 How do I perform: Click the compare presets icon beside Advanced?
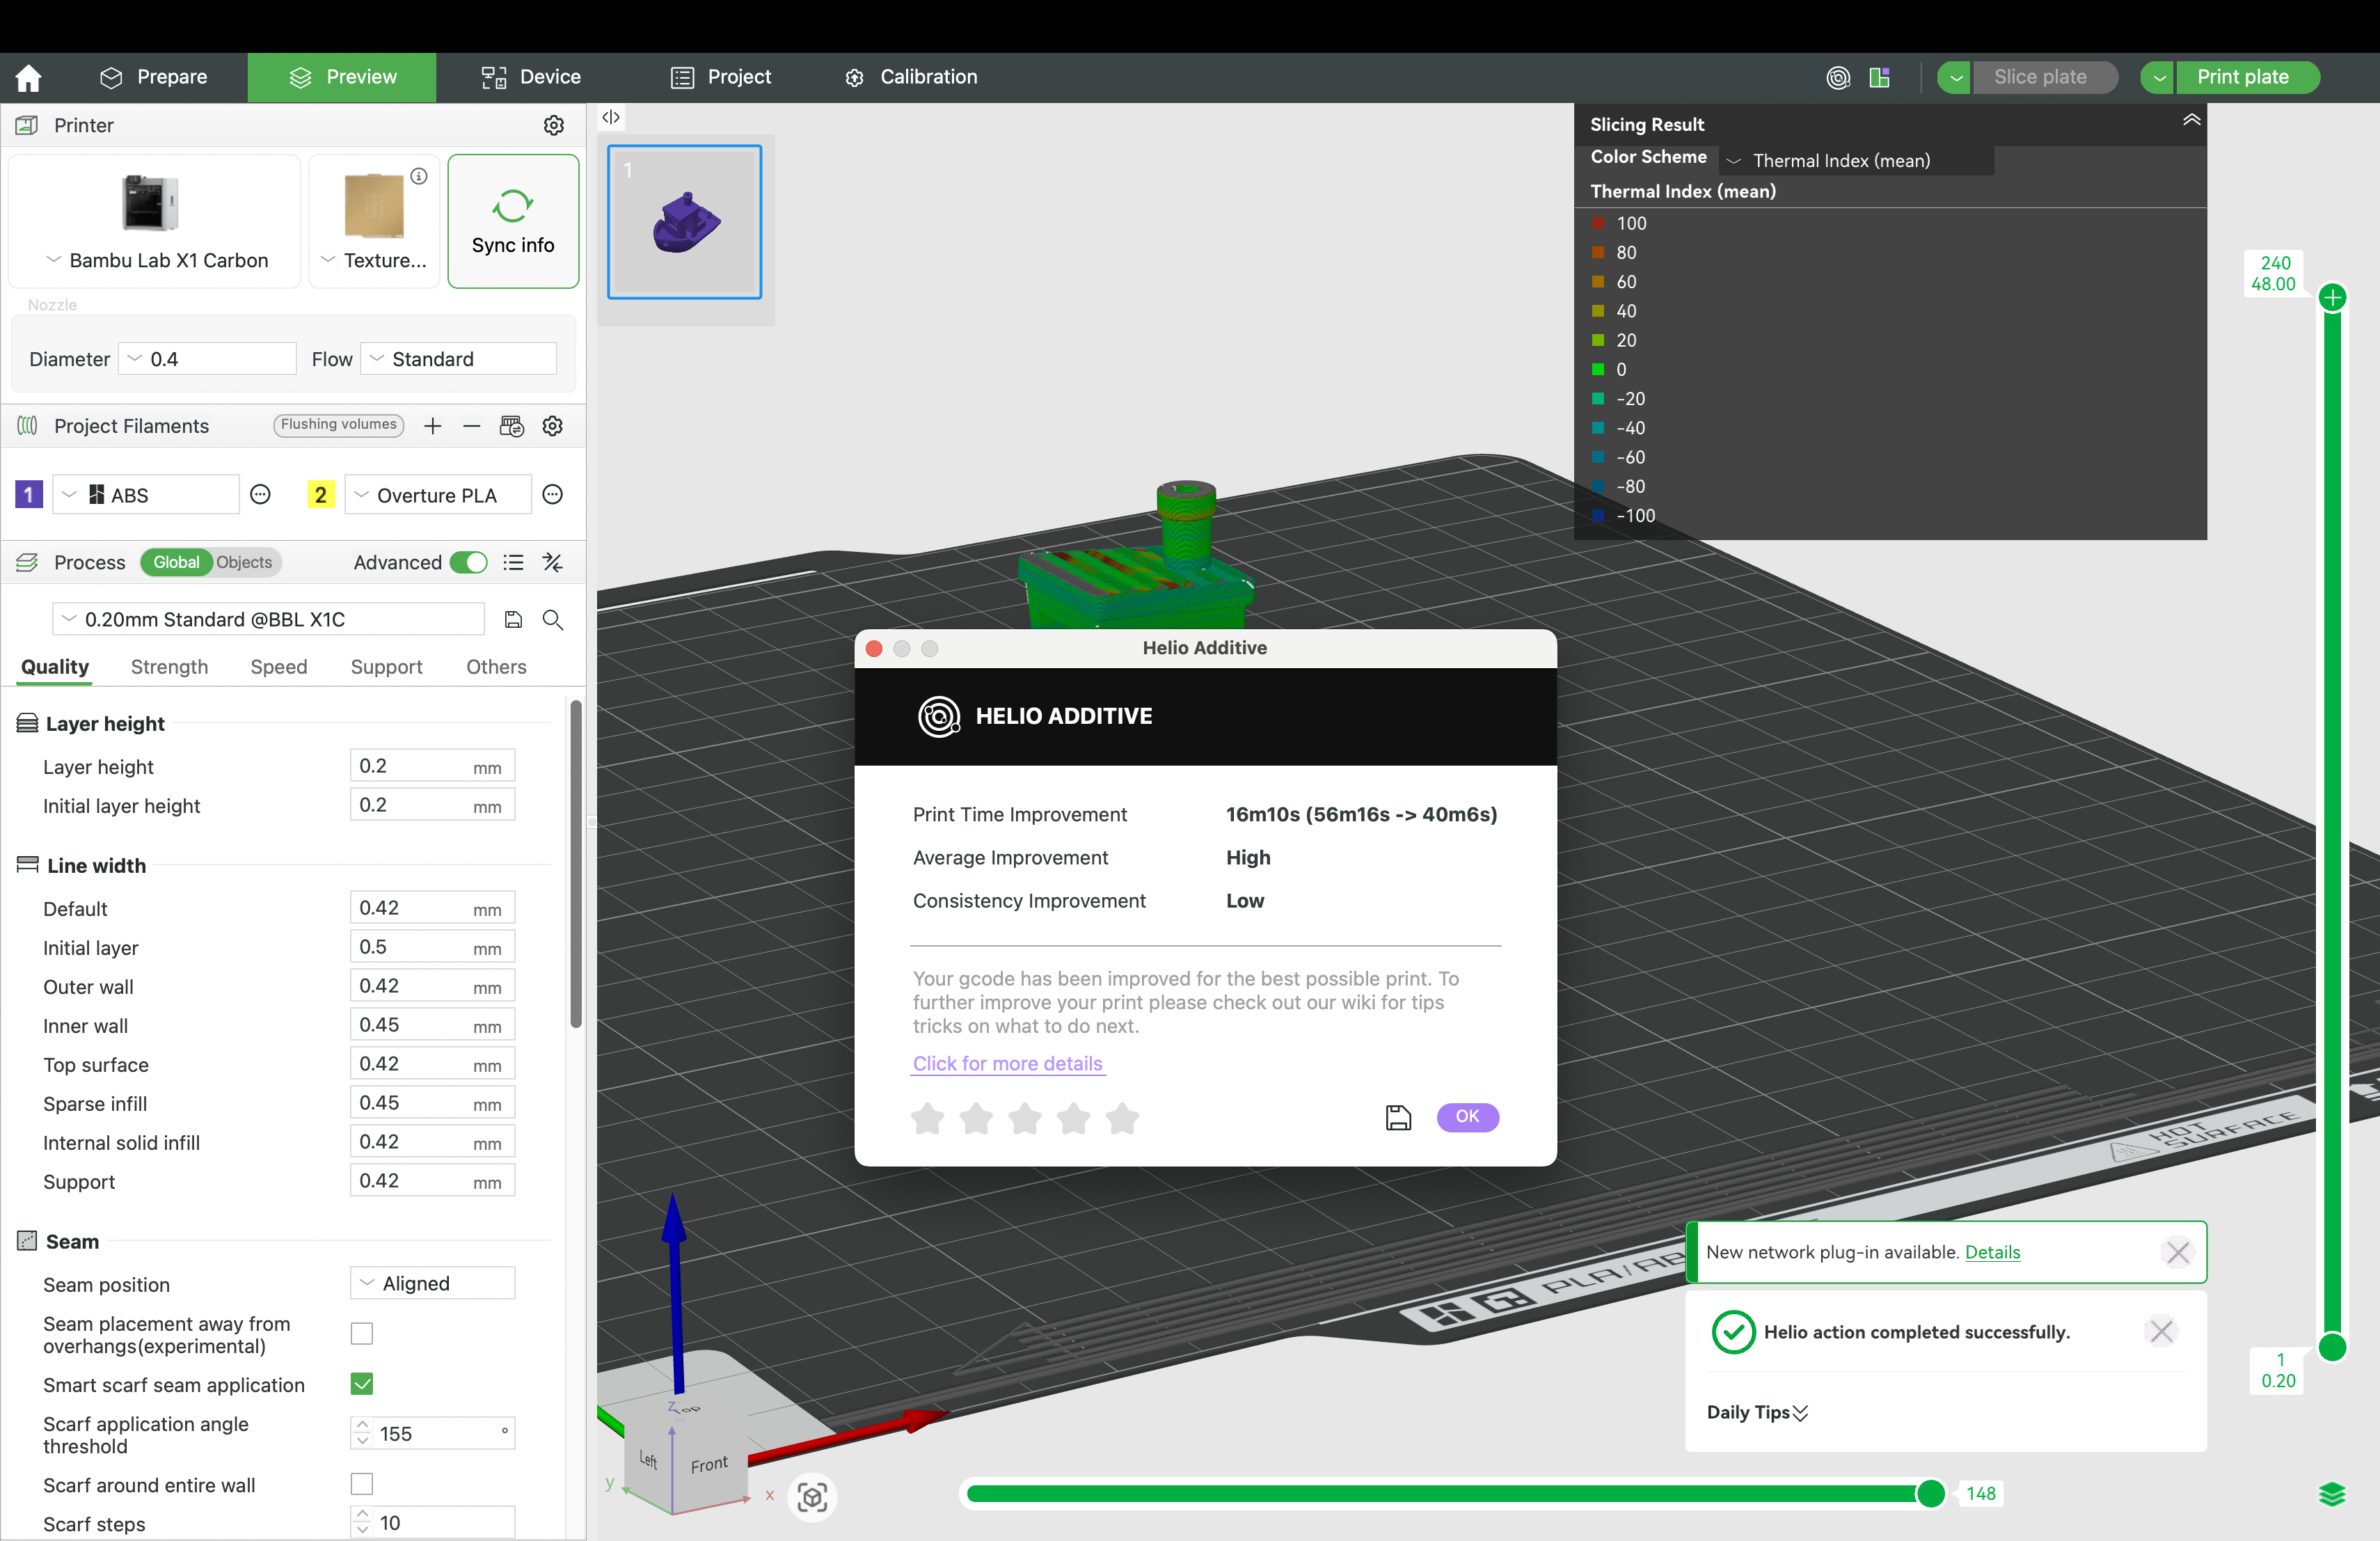click(553, 562)
